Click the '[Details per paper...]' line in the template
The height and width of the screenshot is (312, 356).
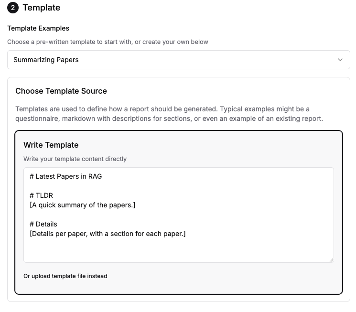[108, 234]
